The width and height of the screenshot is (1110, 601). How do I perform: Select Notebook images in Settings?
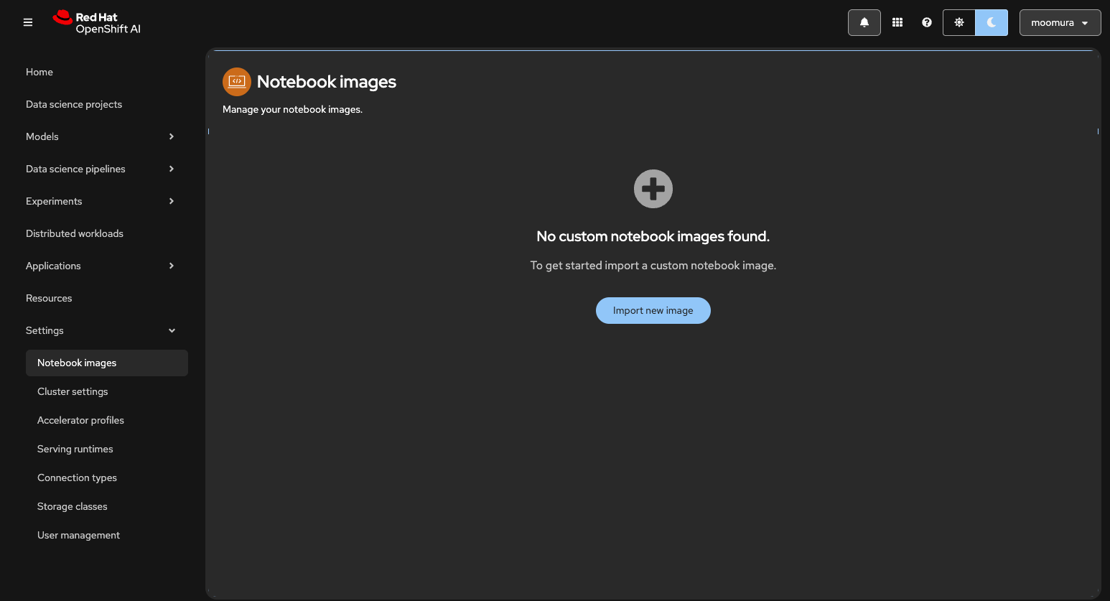[x=107, y=363]
